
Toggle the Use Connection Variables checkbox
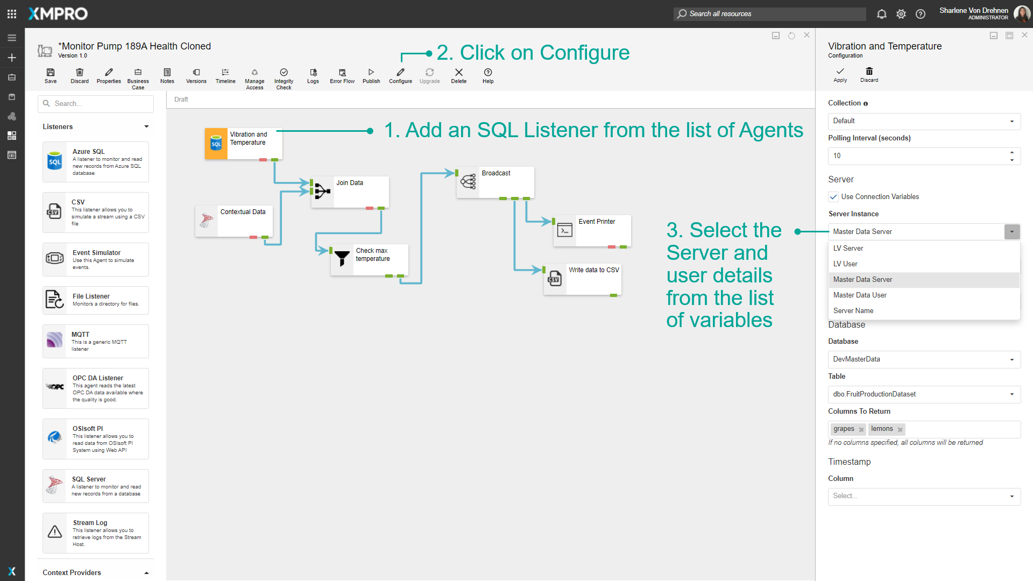833,197
